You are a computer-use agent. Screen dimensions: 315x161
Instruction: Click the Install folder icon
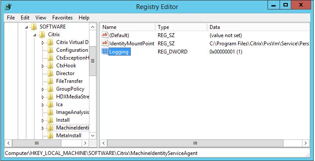50,120
